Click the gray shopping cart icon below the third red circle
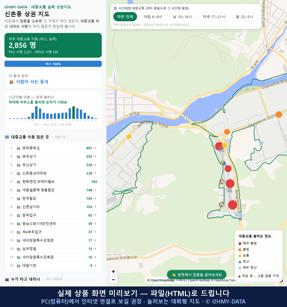Image resolution: width=287 pixels, height=307 pixels. (x=229, y=190)
